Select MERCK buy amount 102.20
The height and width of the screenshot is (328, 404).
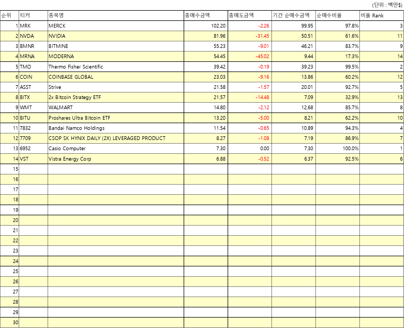point(206,26)
